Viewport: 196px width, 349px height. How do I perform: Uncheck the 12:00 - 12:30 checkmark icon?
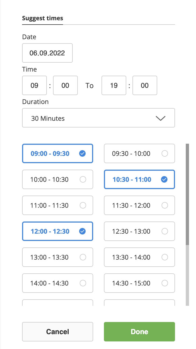83,231
